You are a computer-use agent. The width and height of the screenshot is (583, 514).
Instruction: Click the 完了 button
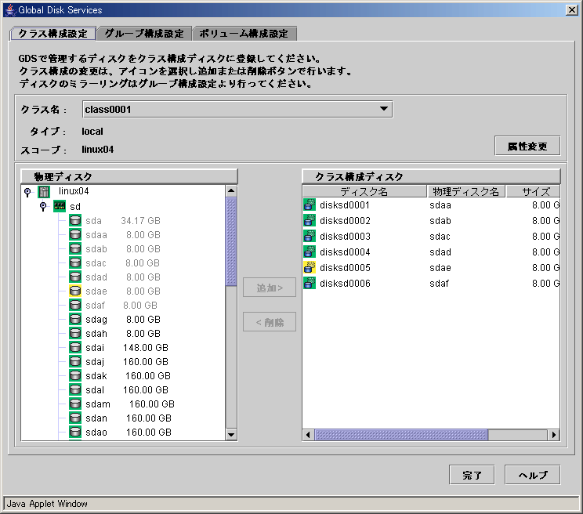472,475
